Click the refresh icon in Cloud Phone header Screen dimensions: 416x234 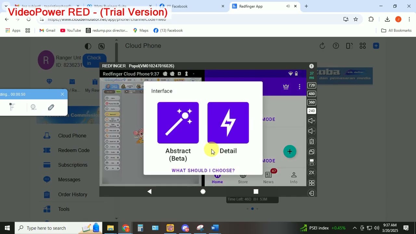[322, 46]
